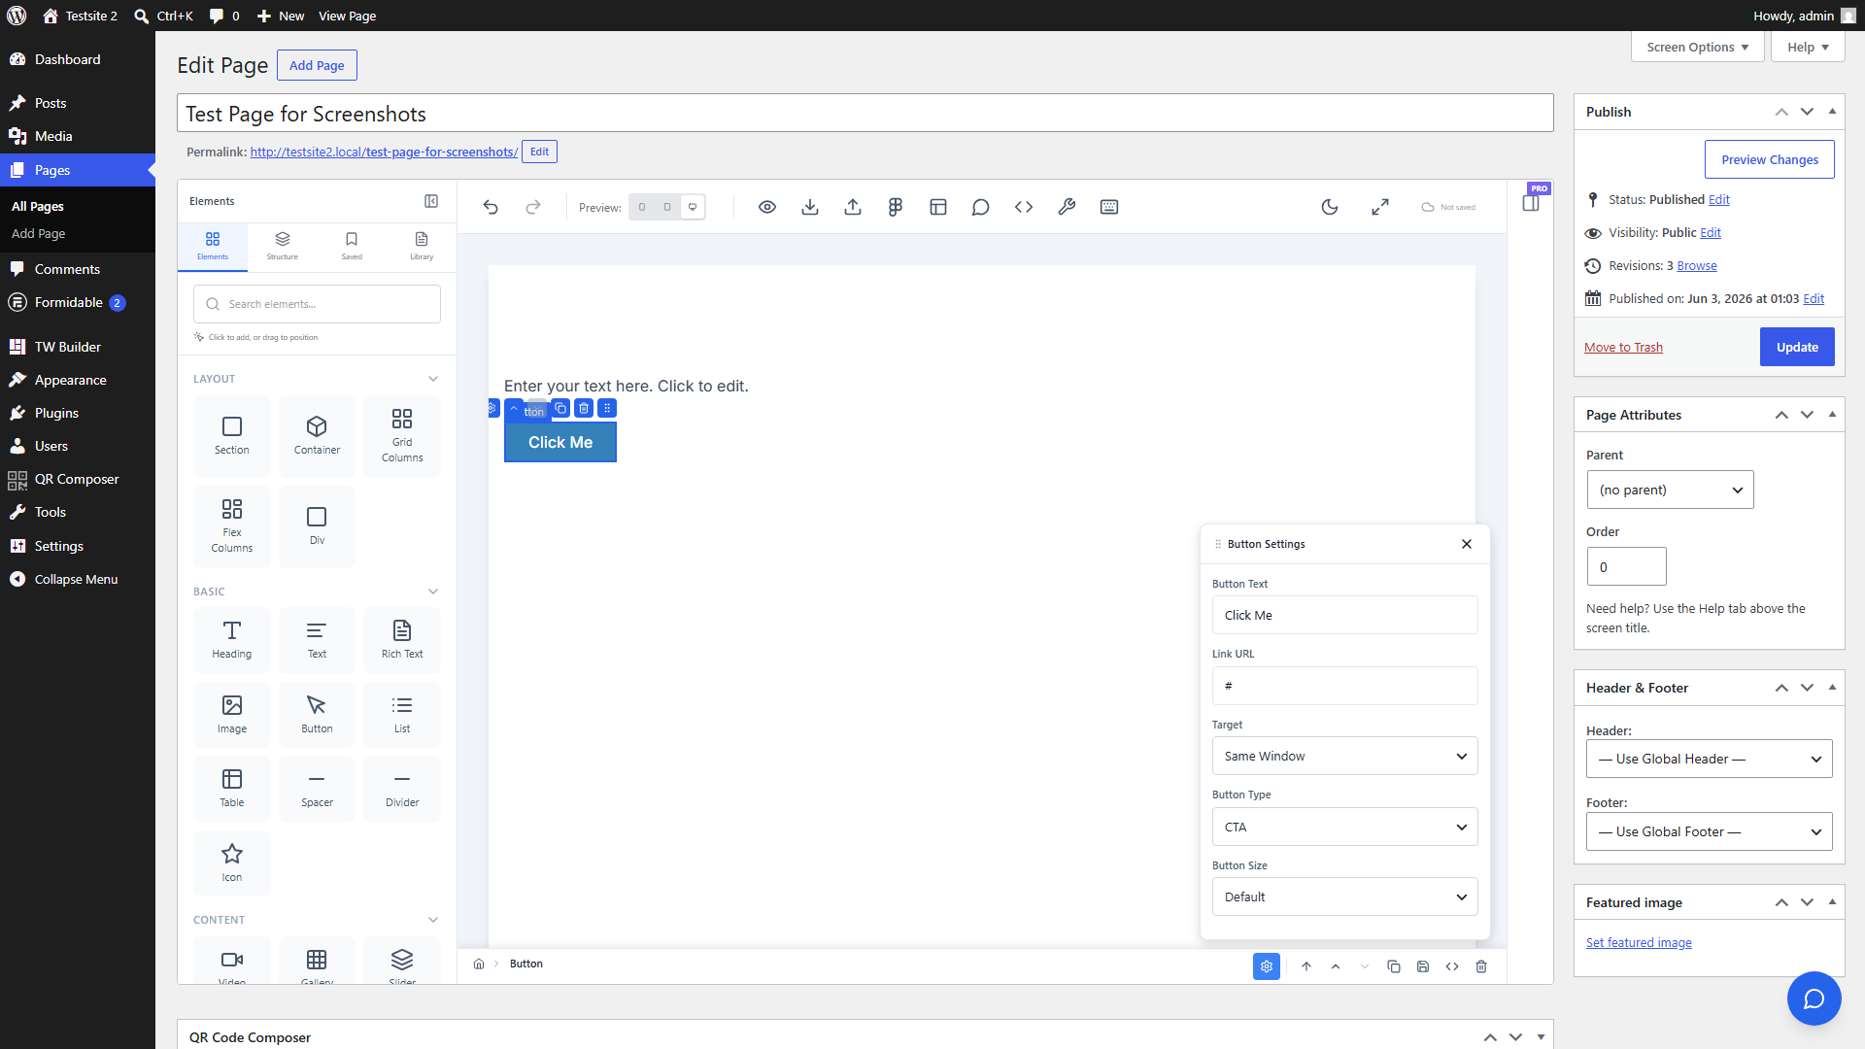Add a Container element

tap(318, 436)
